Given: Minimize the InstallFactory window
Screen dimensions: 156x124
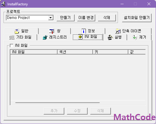Looking at the screenshot, I should point(122,4).
